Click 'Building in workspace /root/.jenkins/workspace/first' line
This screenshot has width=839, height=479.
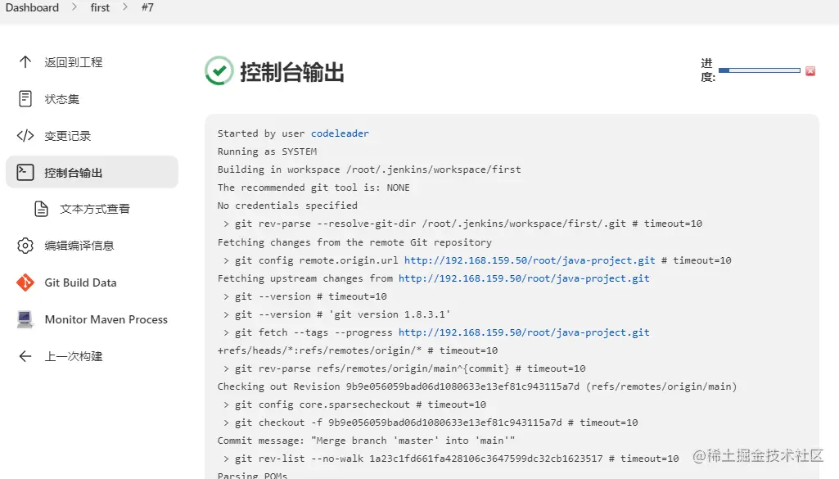tap(369, 169)
